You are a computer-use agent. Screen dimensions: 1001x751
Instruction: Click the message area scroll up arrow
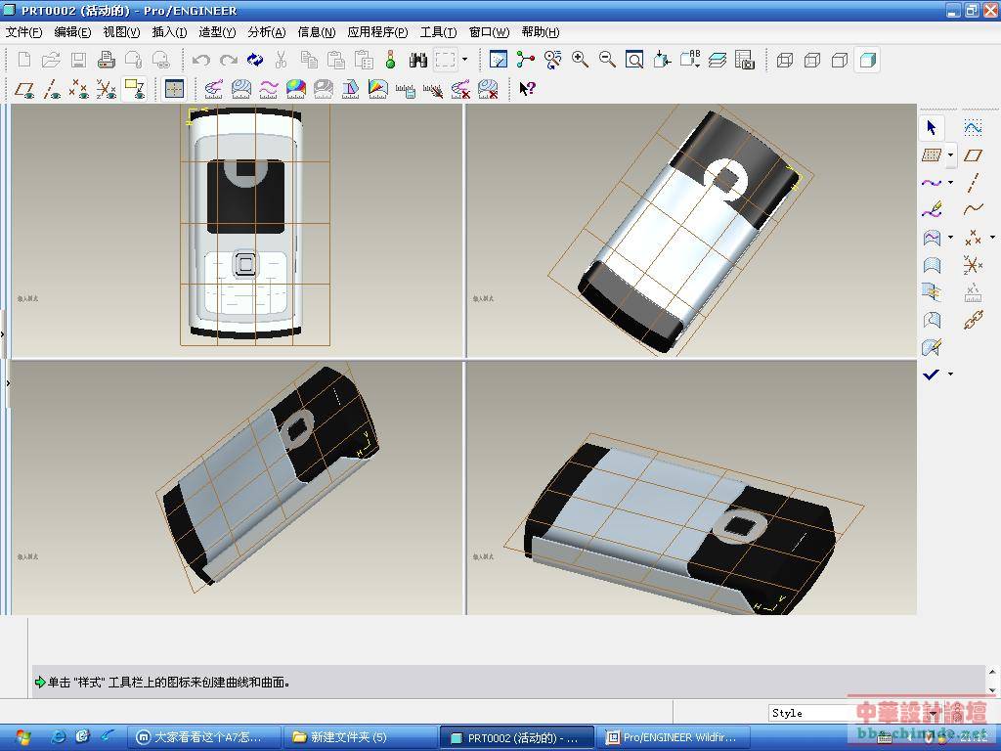(x=992, y=672)
